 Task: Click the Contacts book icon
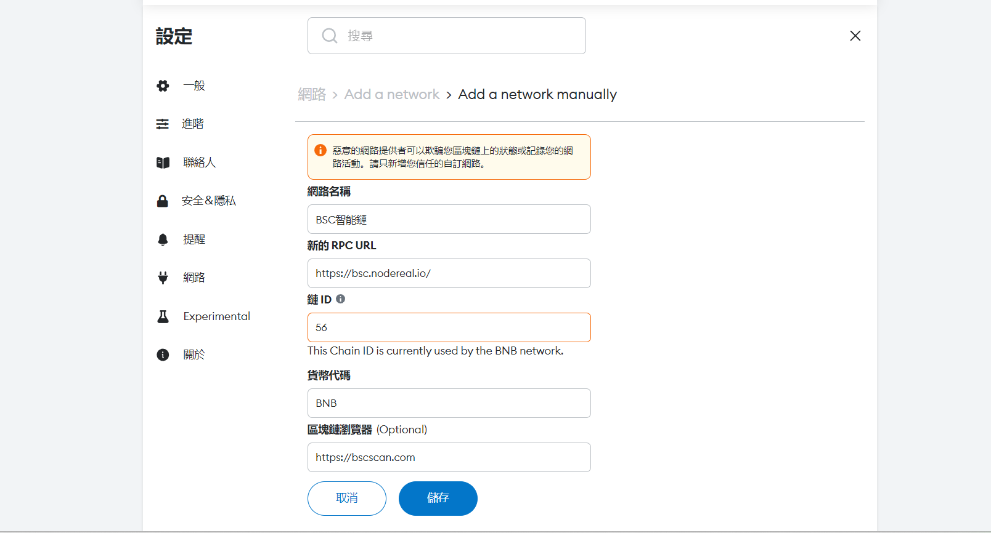(163, 162)
